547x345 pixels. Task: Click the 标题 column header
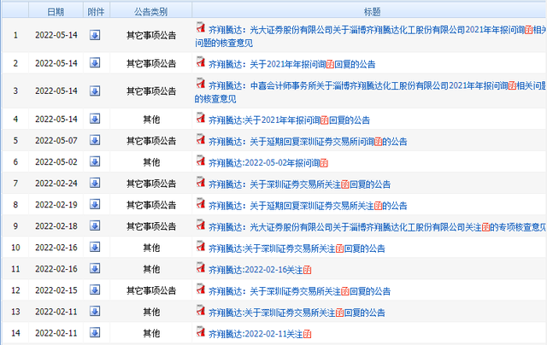pyautogui.click(x=372, y=12)
